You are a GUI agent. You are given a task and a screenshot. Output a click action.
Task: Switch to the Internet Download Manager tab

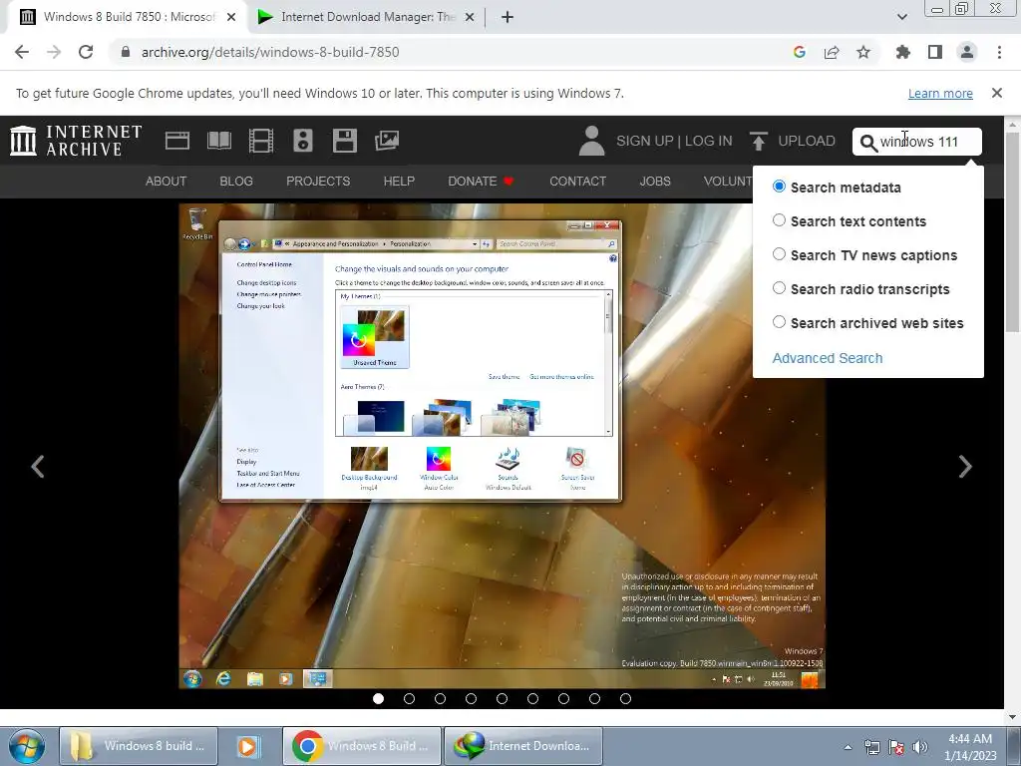click(367, 17)
